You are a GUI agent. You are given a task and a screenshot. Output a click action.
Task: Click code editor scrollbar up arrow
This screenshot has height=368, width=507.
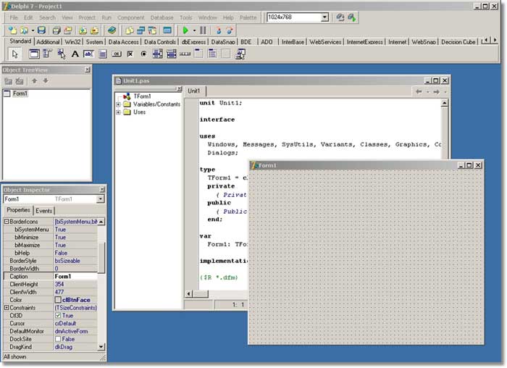445,103
